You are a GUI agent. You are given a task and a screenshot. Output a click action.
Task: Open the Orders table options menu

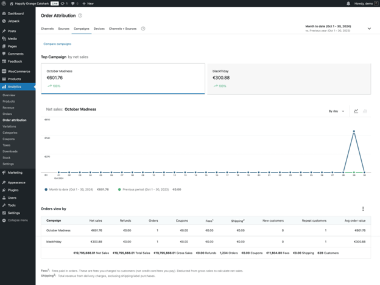click(363, 208)
